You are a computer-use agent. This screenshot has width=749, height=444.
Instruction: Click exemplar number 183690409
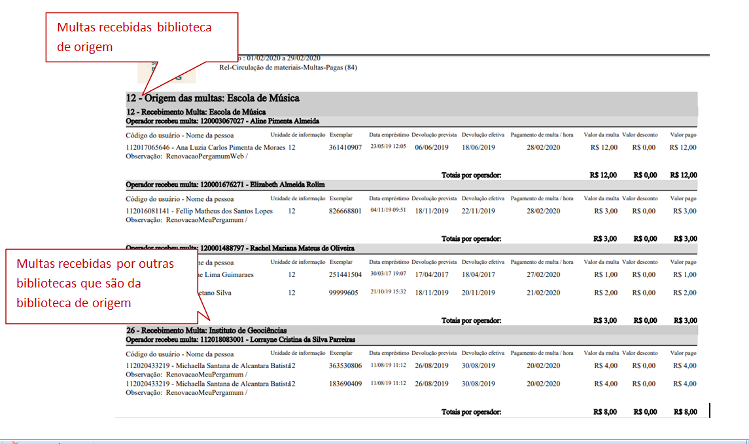(345, 384)
